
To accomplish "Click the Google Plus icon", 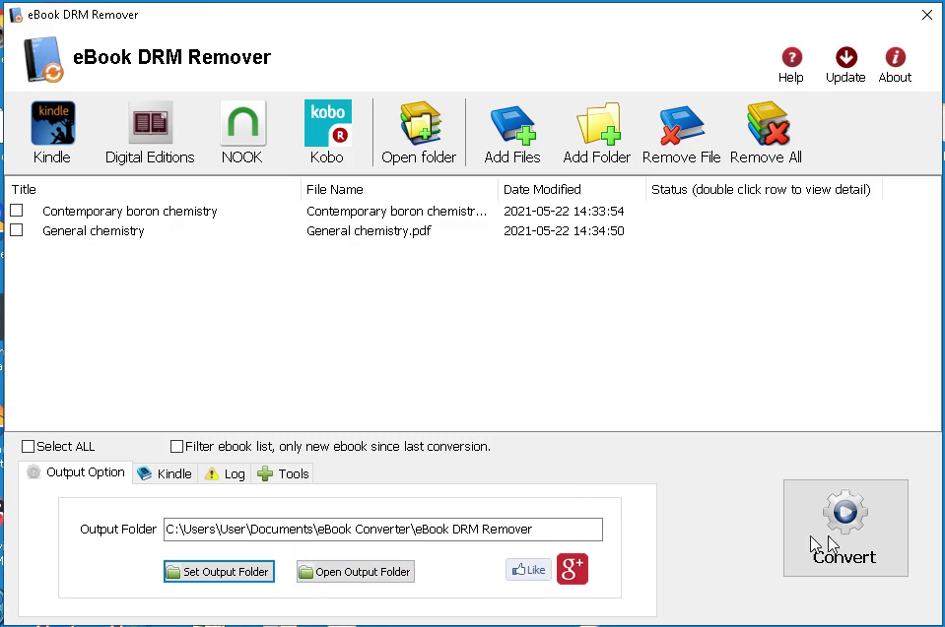I will pyautogui.click(x=572, y=569).
